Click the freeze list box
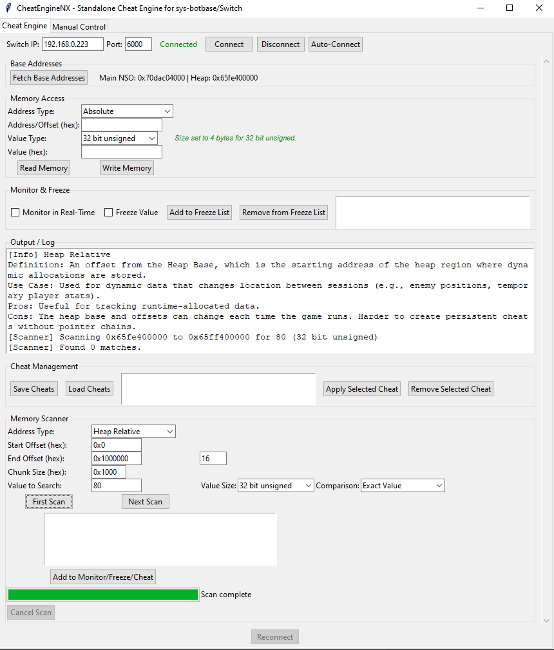Screen dimensions: 554x650 point(432,212)
